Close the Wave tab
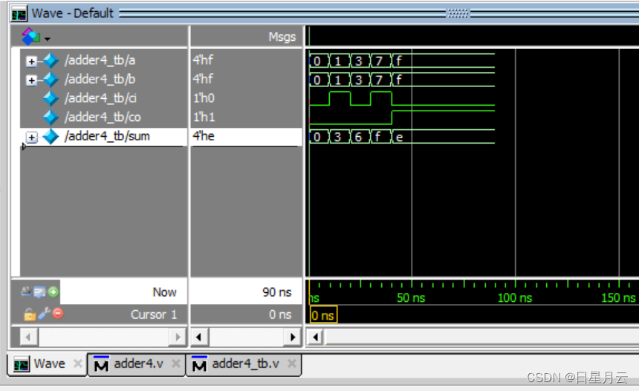639x391 pixels. click(77, 363)
